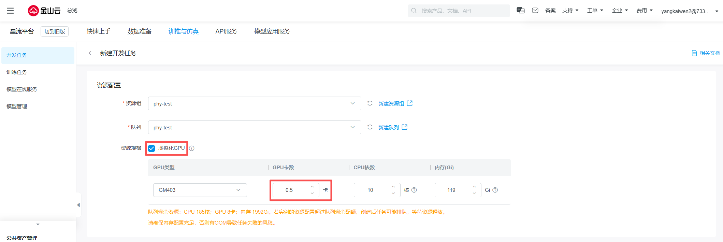Refresh the resource group list
Screen dimensions: 723x242
coord(370,103)
